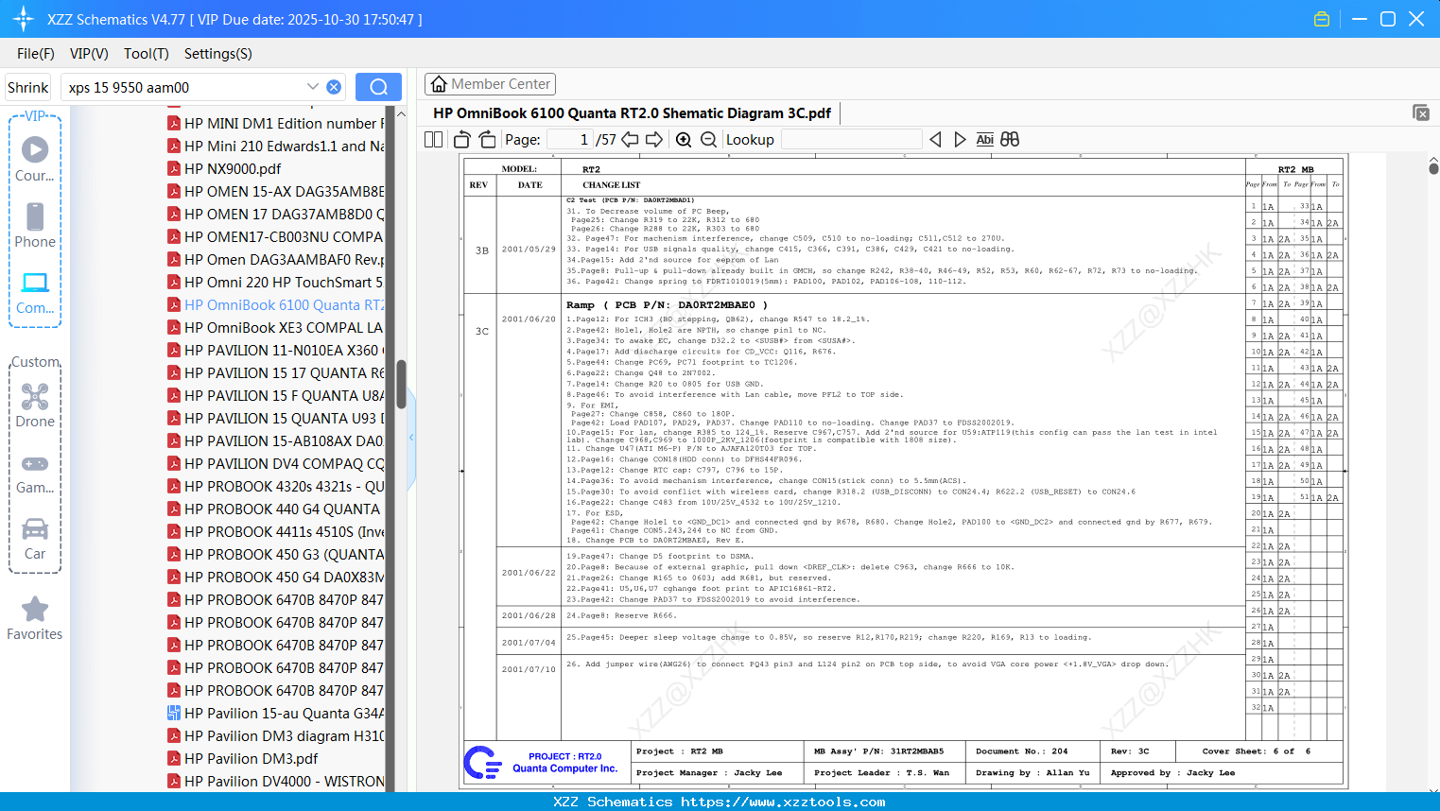Open HP PAVILION 15 QUANTA U93 file
1440x811 pixels.
click(275, 419)
